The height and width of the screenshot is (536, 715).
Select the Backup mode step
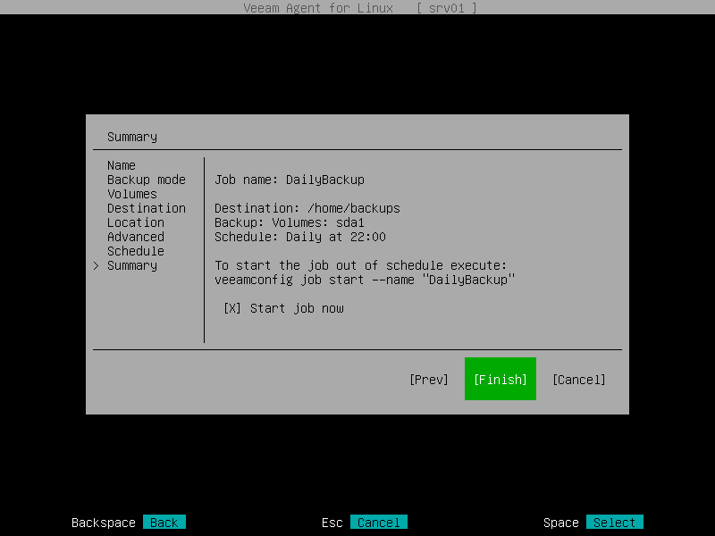[147, 180]
